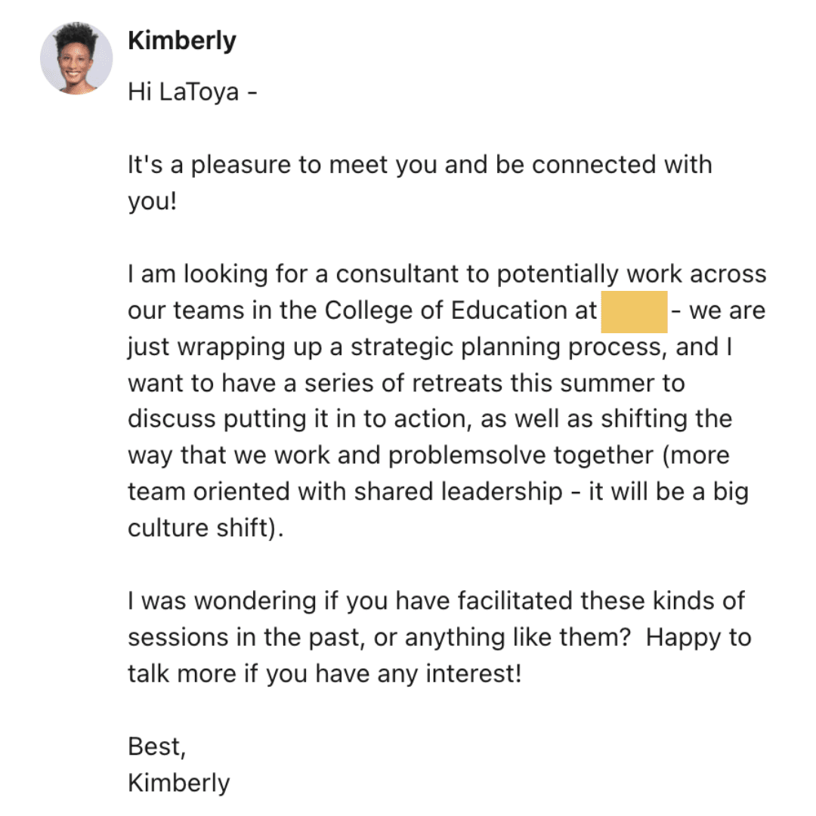Click the closing signature 'Kimberly' at bottom
The width and height of the screenshot is (816, 816).
click(x=178, y=784)
